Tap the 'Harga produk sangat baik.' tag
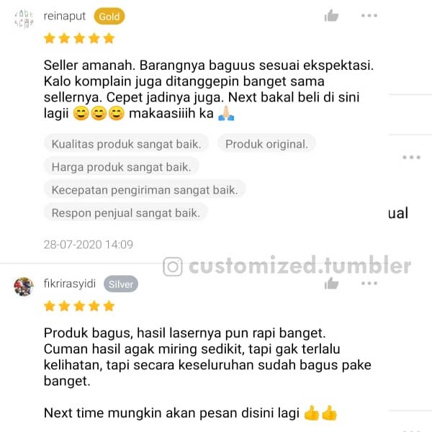 pos(121,167)
